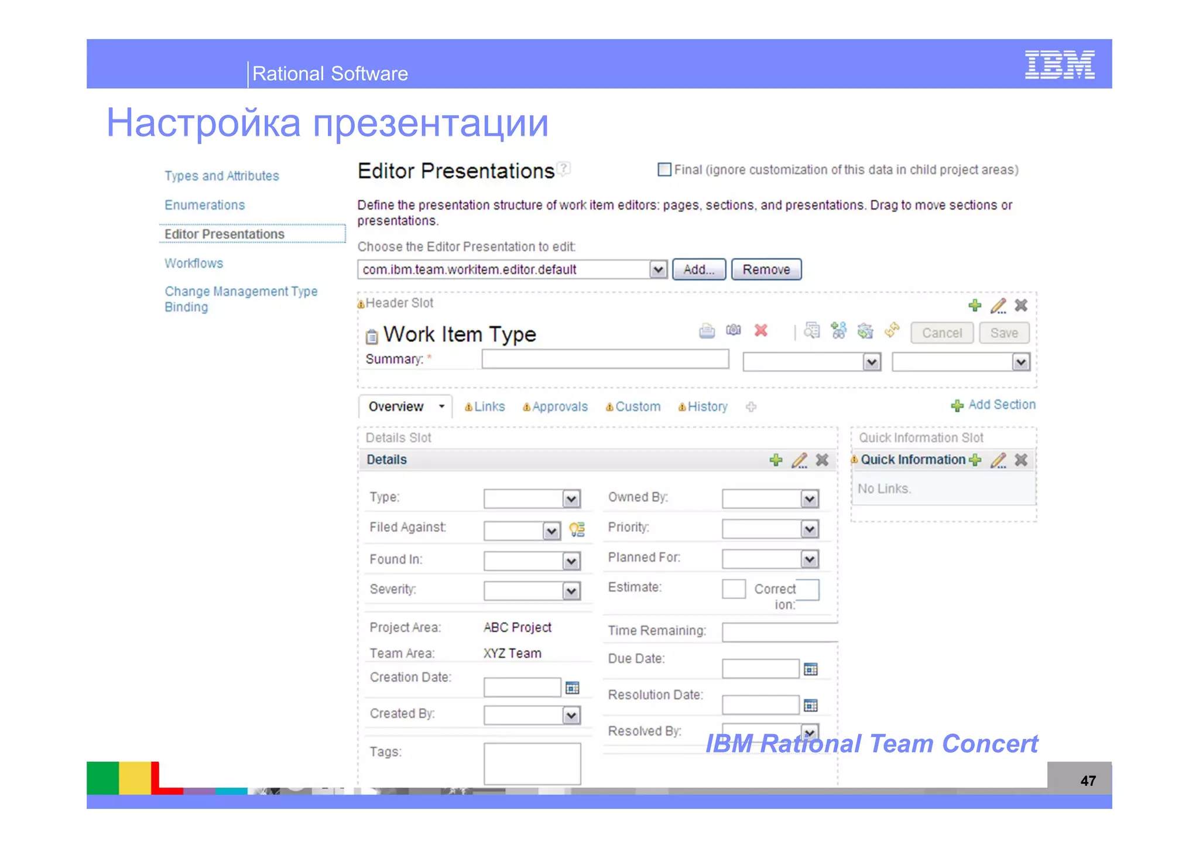Click the add tab plus icon after History

[751, 406]
